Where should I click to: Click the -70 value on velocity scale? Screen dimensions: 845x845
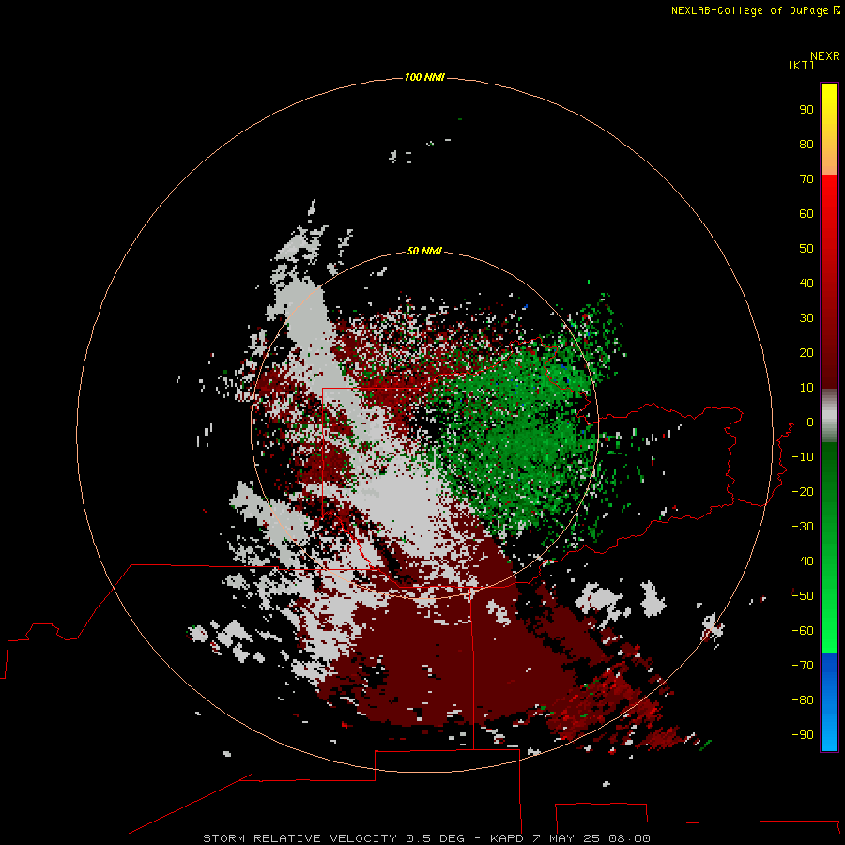click(x=803, y=666)
